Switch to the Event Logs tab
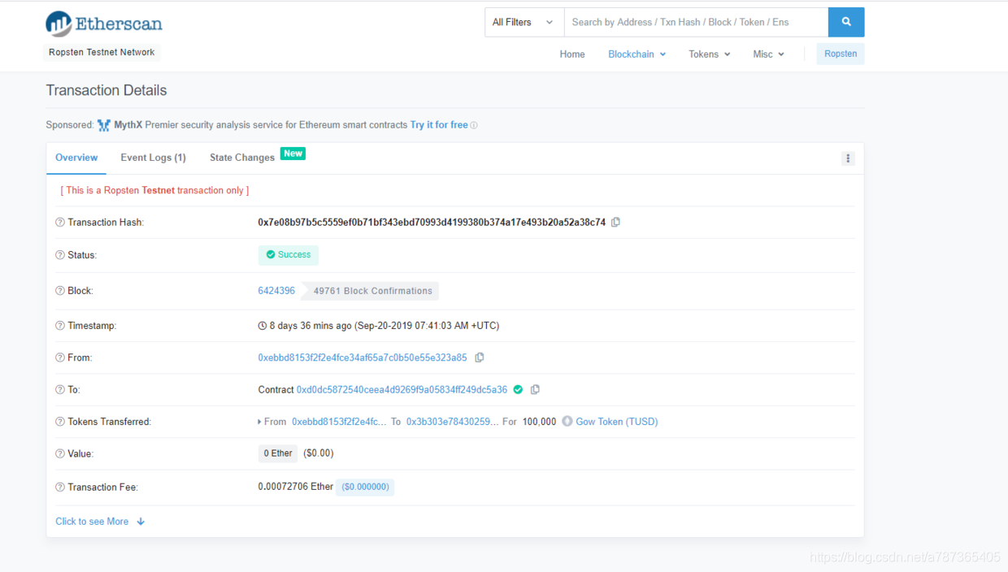This screenshot has height=572, width=1008. [x=153, y=158]
